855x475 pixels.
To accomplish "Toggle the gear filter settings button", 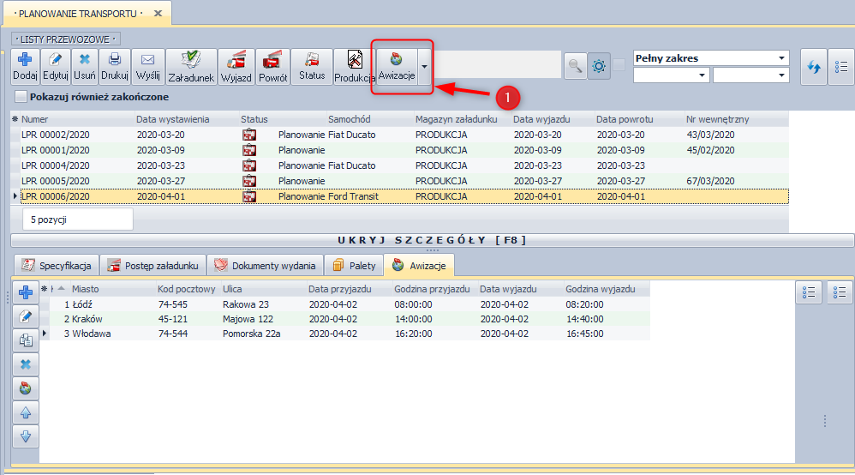I will pyautogui.click(x=599, y=65).
